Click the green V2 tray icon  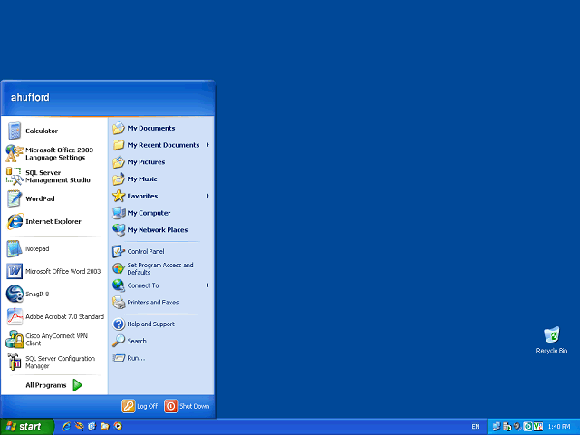coord(538,427)
